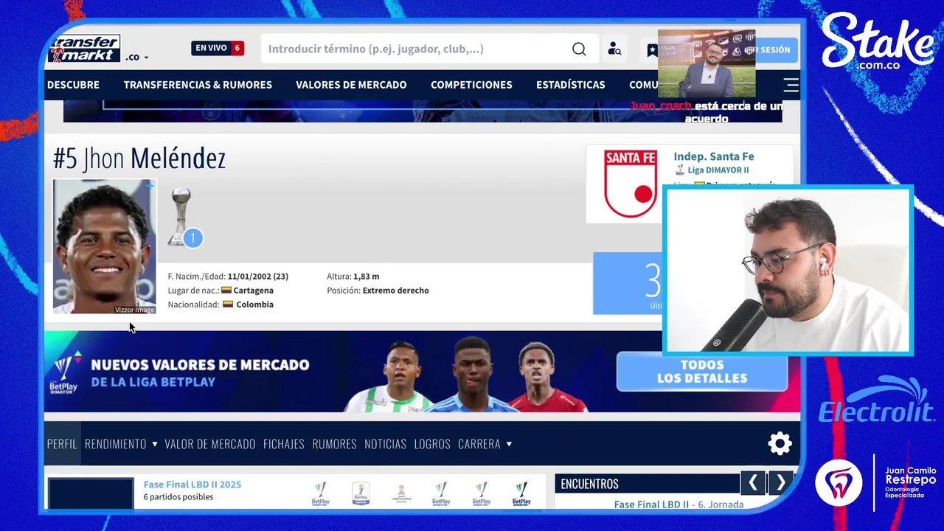This screenshot has width=944, height=531.
Task: Open the ESTADÍSTICAS menu
Action: pyautogui.click(x=570, y=85)
